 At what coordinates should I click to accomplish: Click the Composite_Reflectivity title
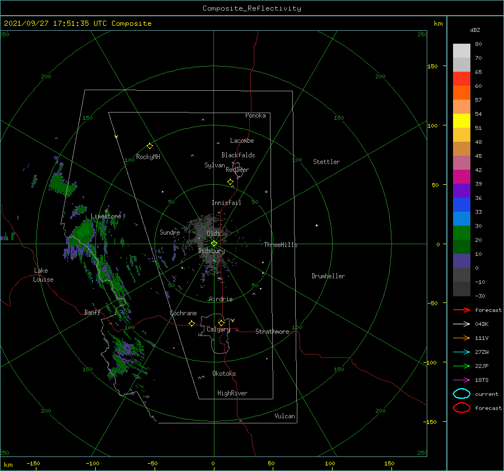252,8
